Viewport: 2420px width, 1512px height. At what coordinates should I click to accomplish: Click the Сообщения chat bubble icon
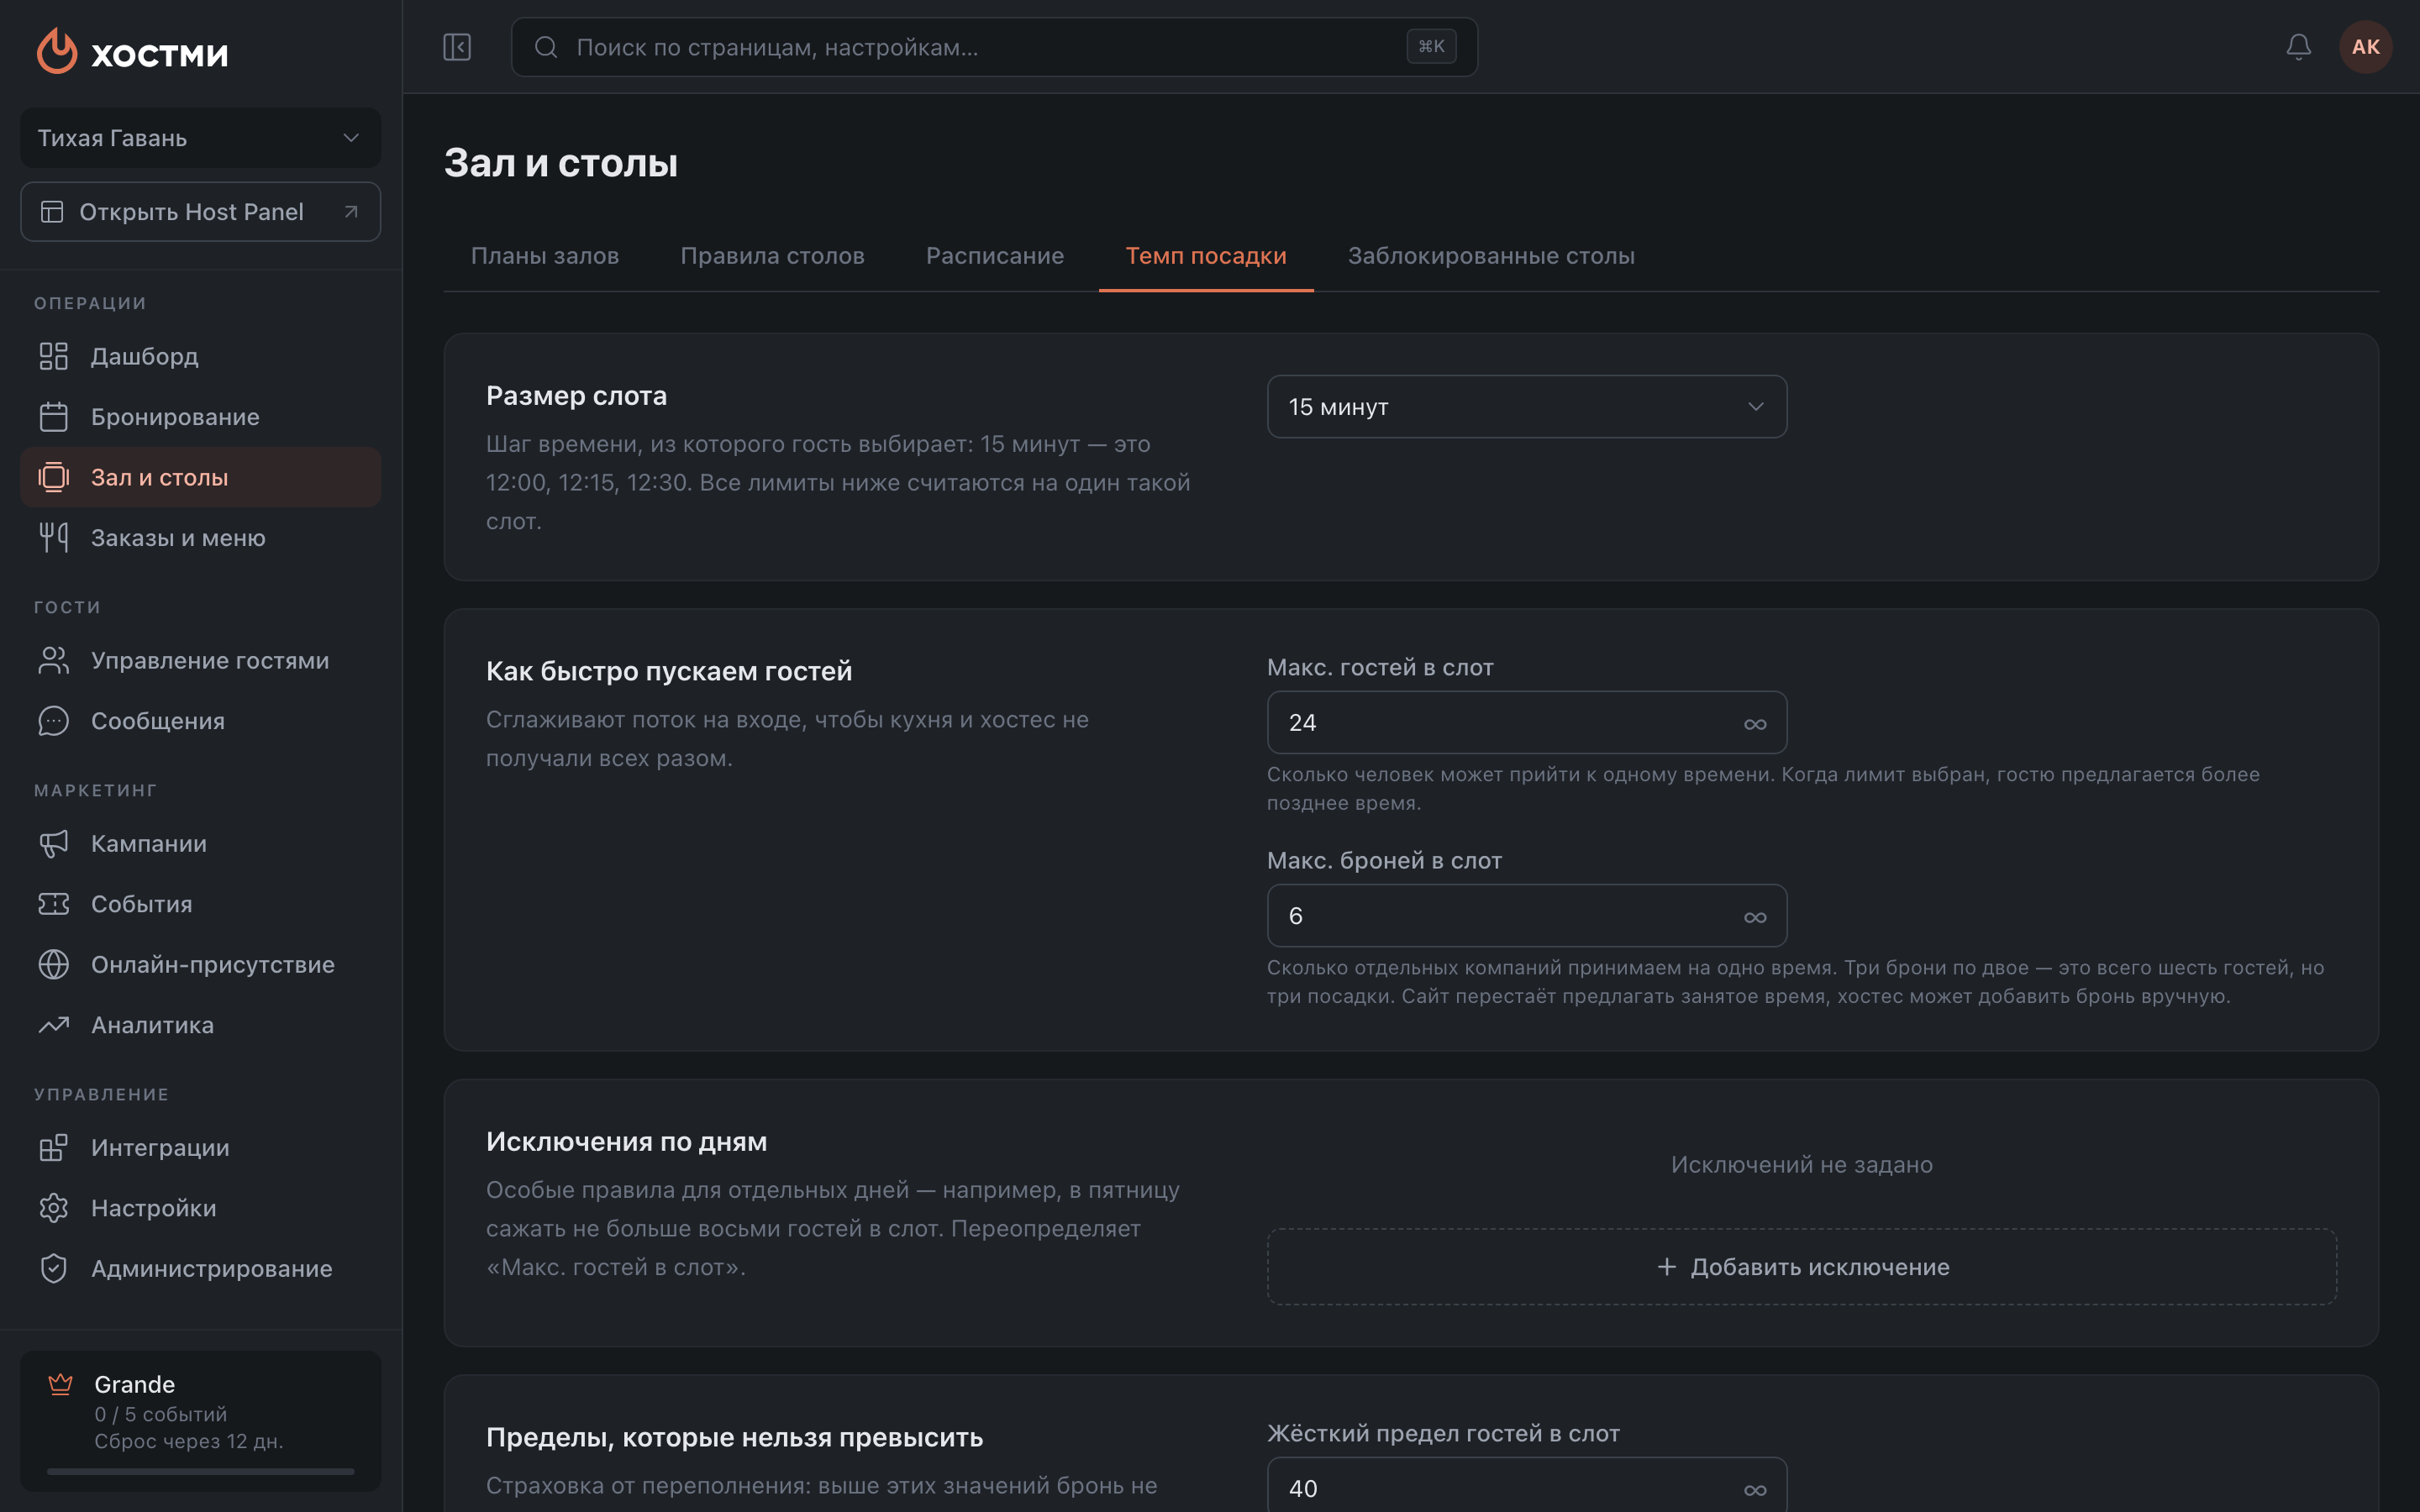pos(54,721)
